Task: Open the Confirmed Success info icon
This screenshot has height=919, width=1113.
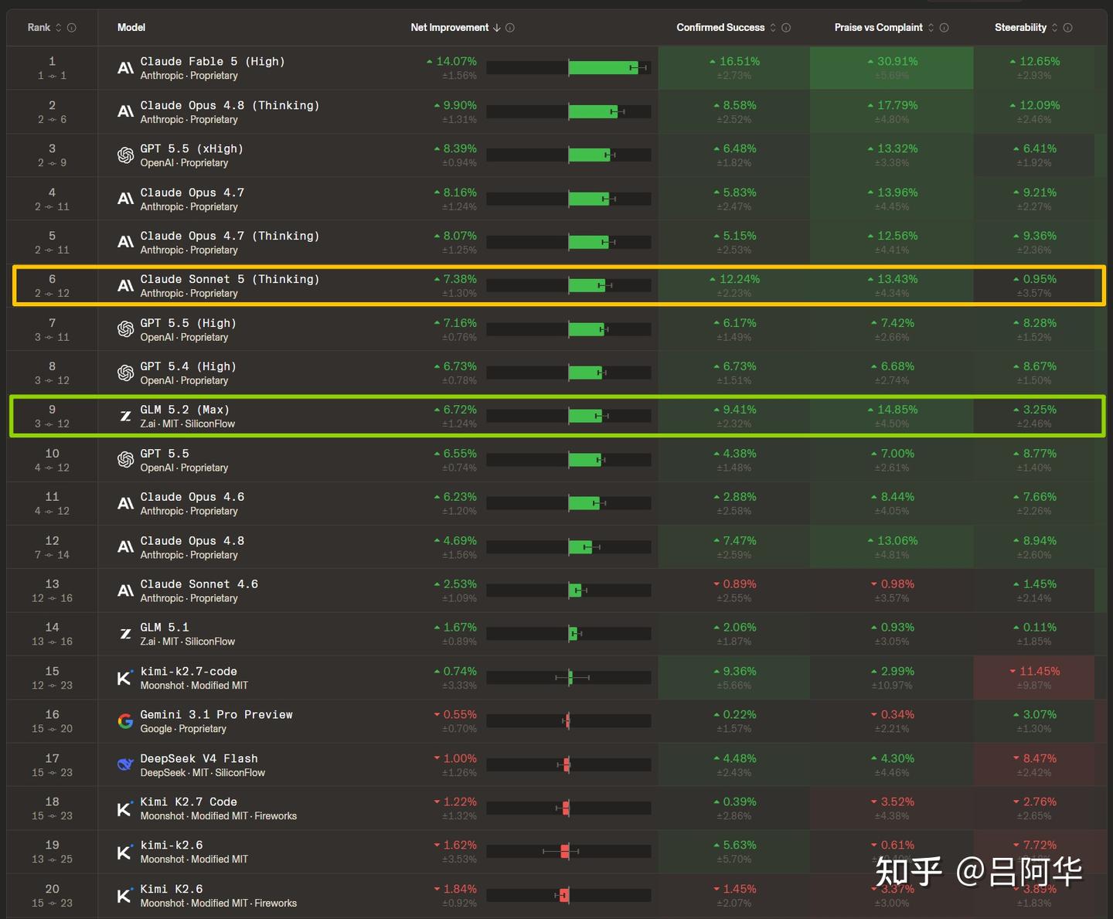Action: click(786, 28)
